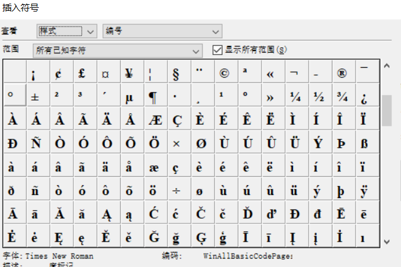401x267 pixels.
Task: Select the degree ° symbol
Action: (15, 95)
